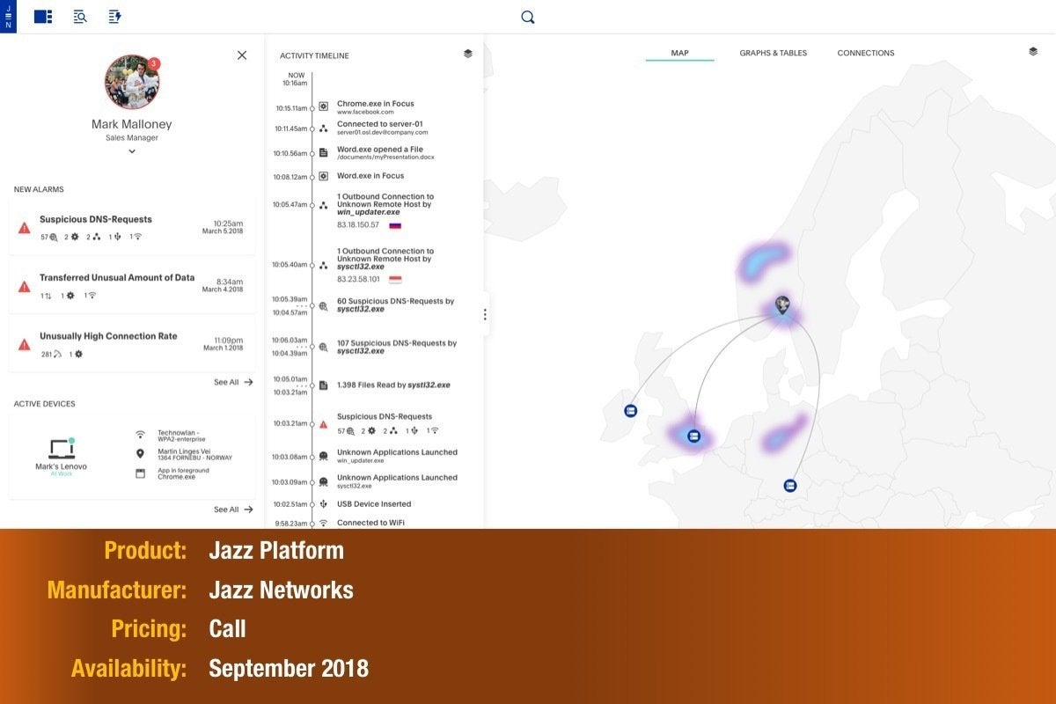Open the search-list icon in top bar

tap(80, 17)
